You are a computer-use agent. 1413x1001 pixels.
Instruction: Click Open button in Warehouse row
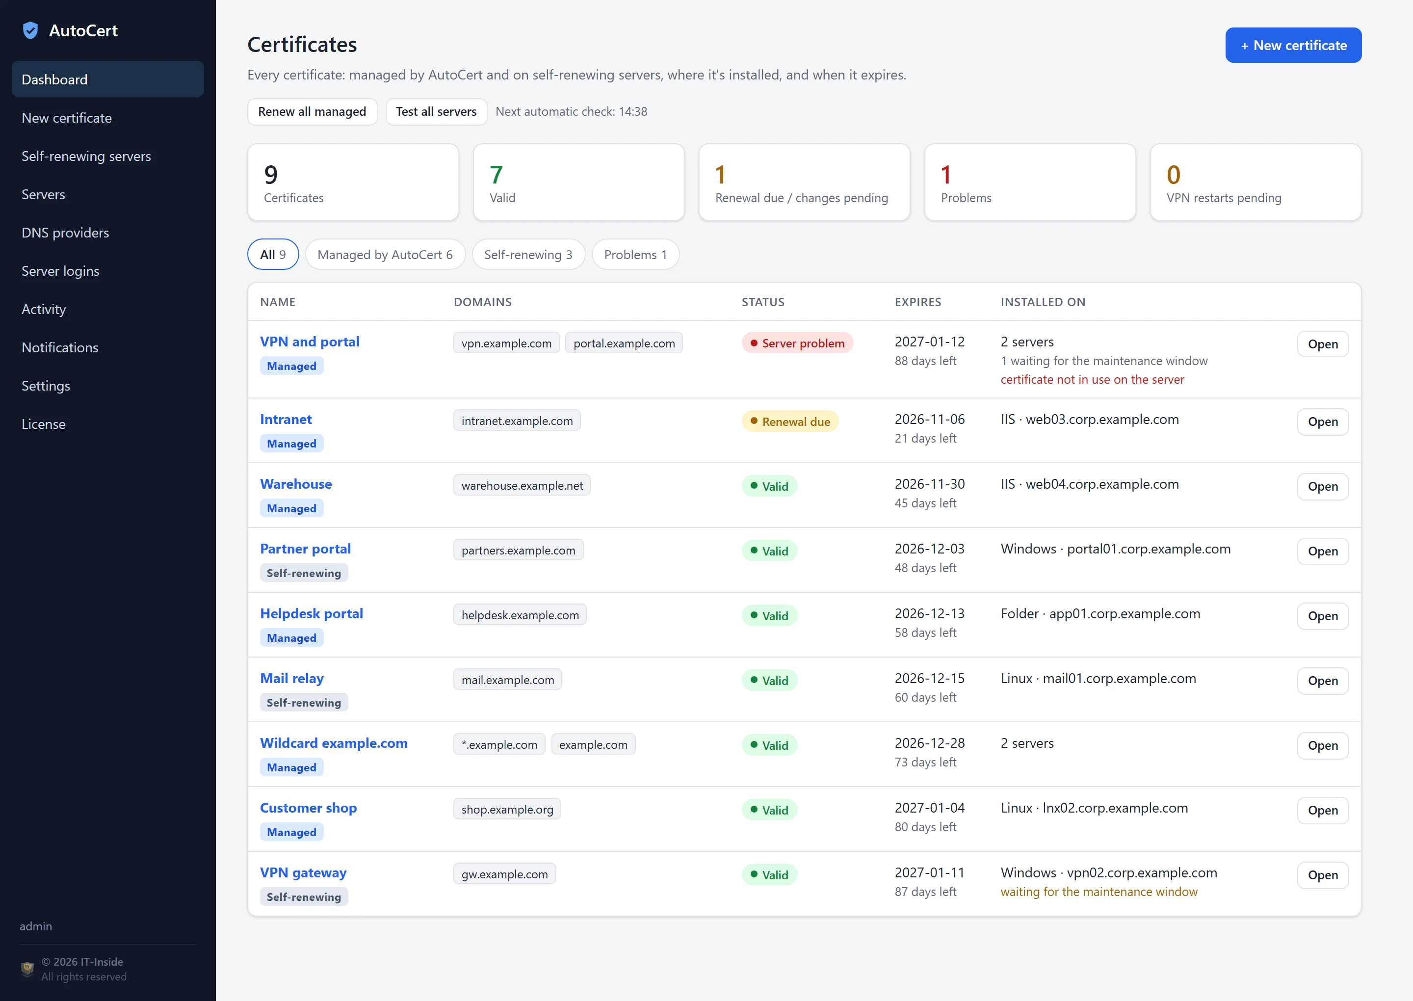[1322, 486]
